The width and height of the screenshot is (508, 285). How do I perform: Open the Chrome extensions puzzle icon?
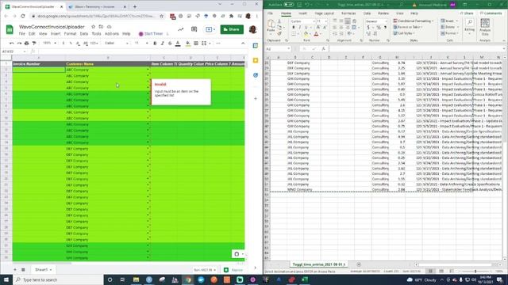pos(231,16)
